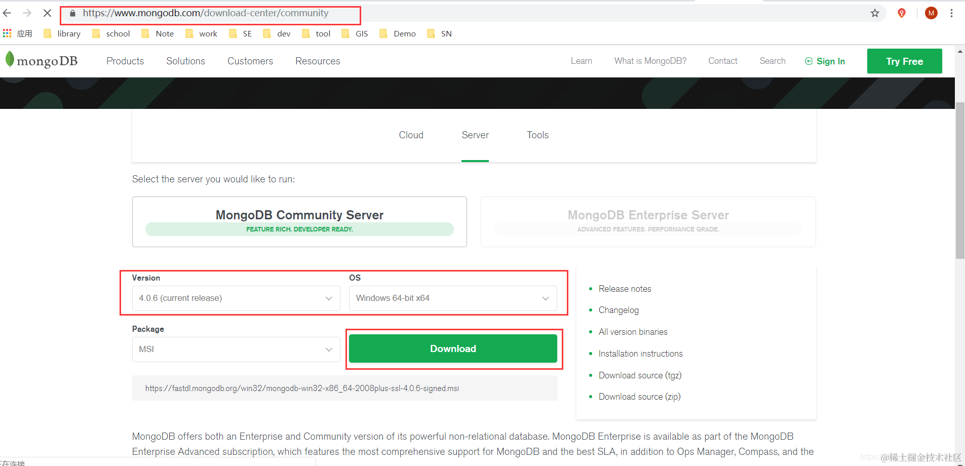Click What is MongoDB? link
Image resolution: width=965 pixels, height=466 pixels.
click(650, 61)
